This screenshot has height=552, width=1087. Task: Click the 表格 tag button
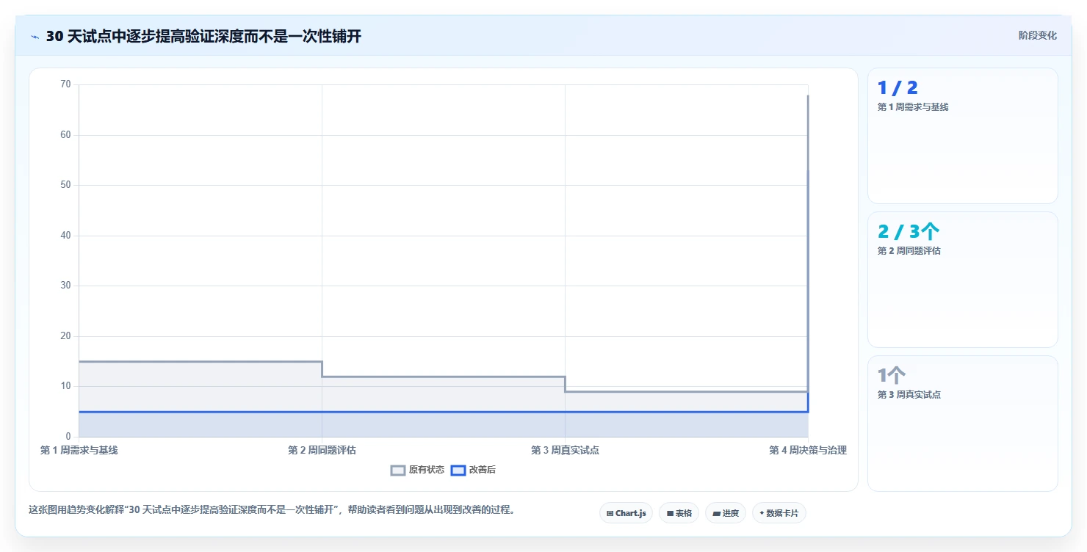[x=679, y=513]
